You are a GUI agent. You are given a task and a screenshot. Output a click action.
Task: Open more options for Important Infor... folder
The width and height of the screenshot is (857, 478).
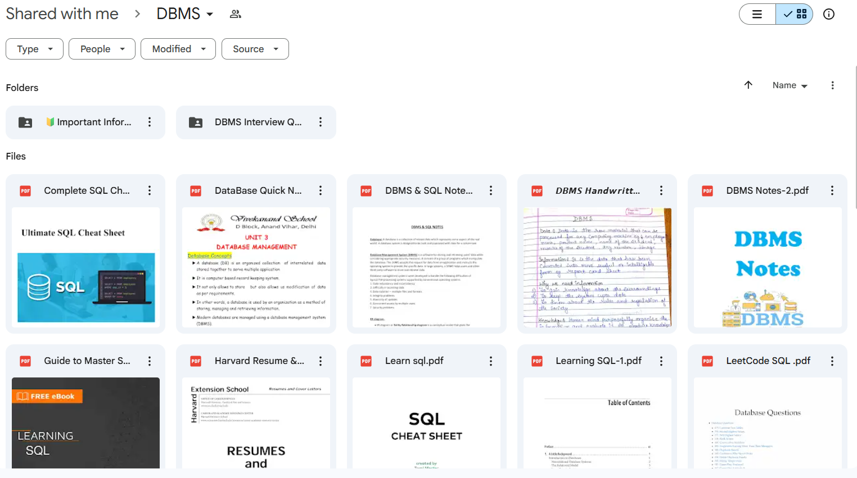point(150,122)
